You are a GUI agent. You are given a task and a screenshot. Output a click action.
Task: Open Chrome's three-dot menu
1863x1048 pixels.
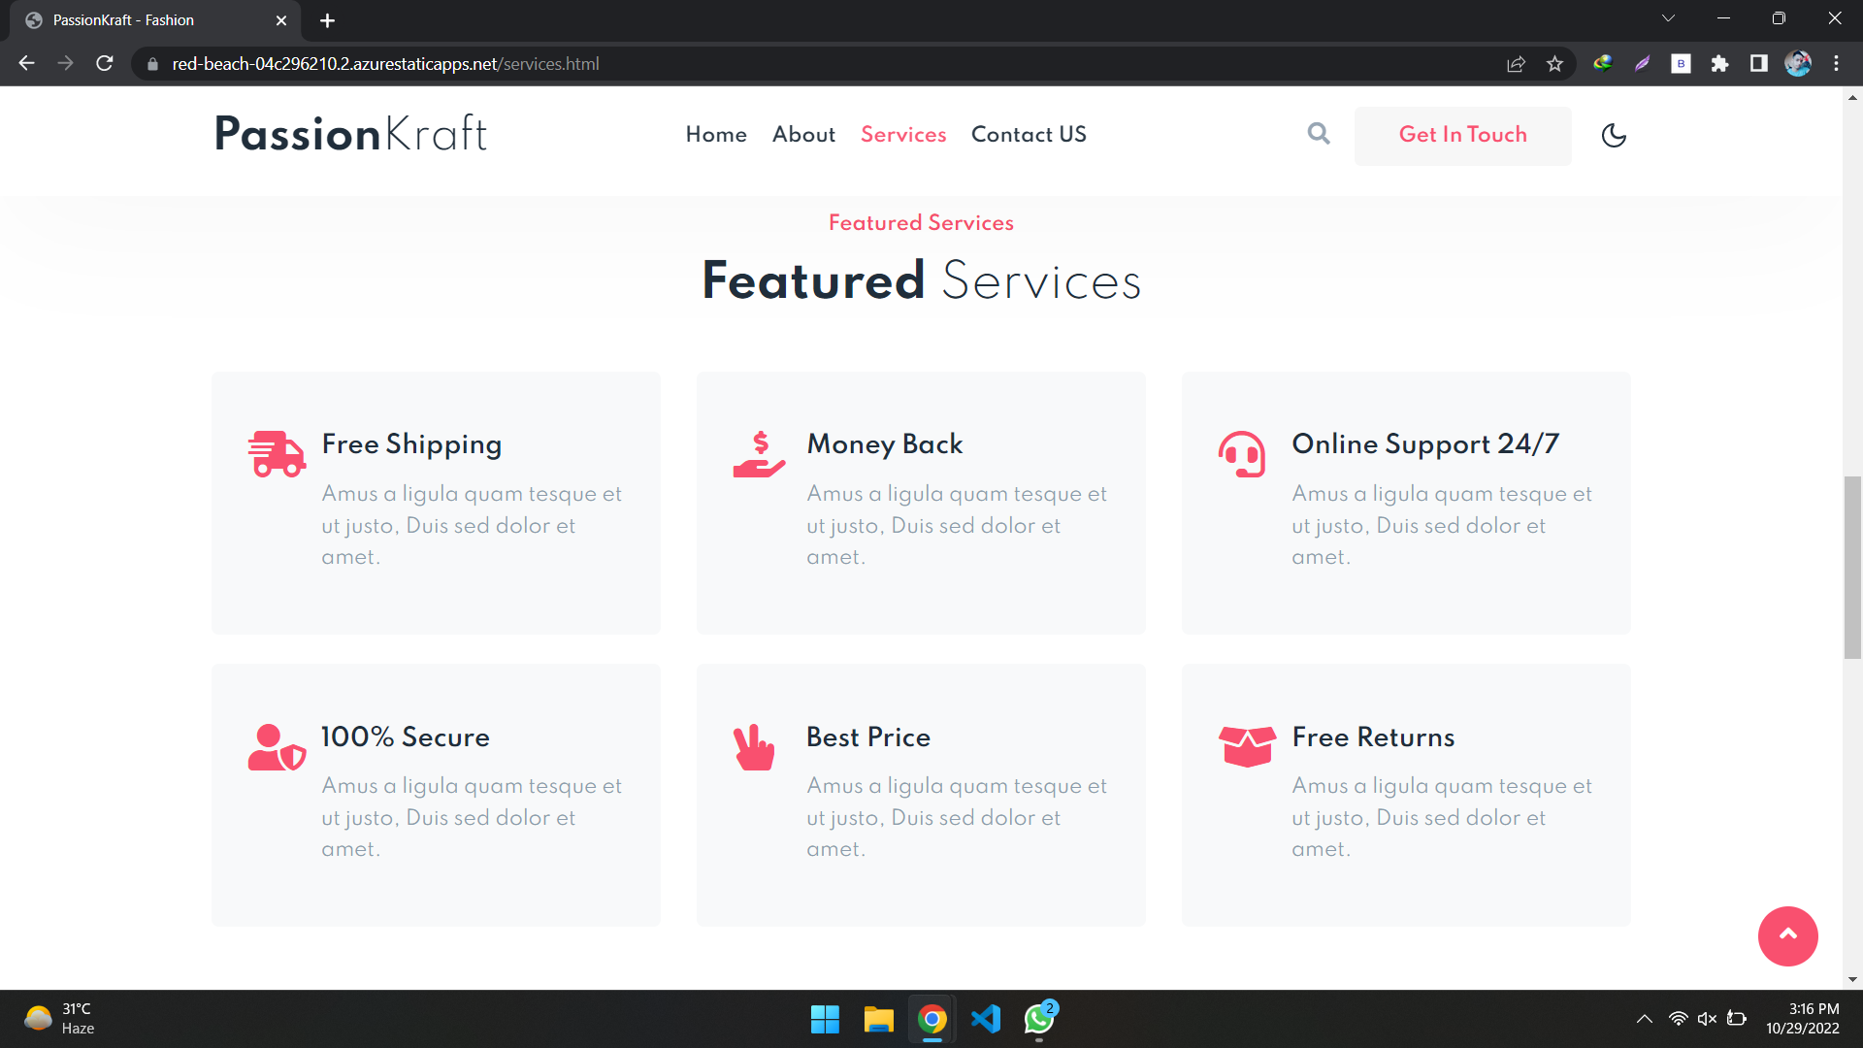click(1837, 64)
